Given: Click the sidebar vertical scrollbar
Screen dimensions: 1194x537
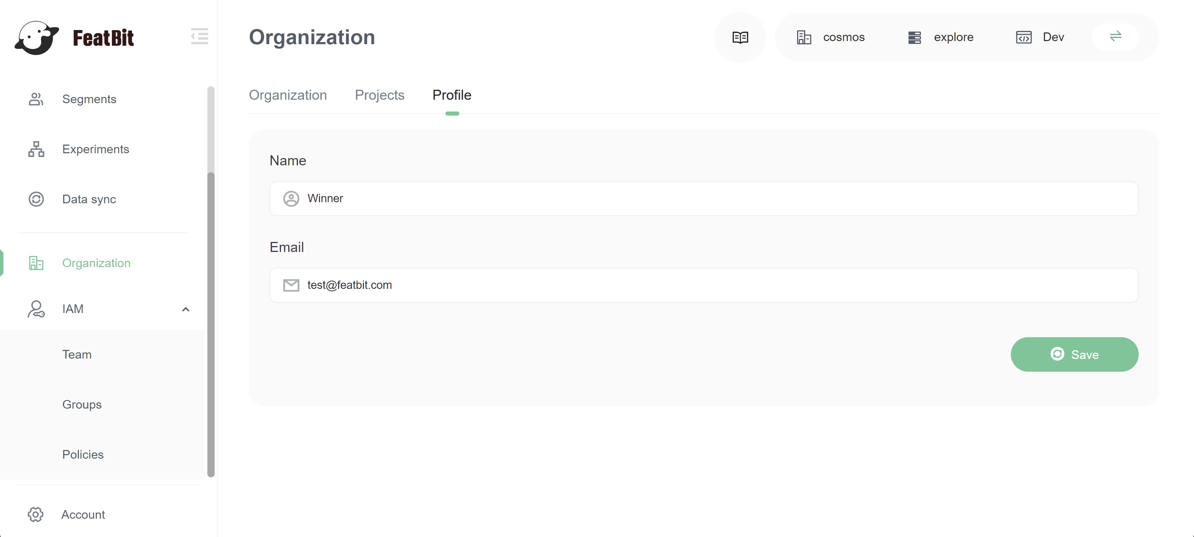Looking at the screenshot, I should (211, 324).
